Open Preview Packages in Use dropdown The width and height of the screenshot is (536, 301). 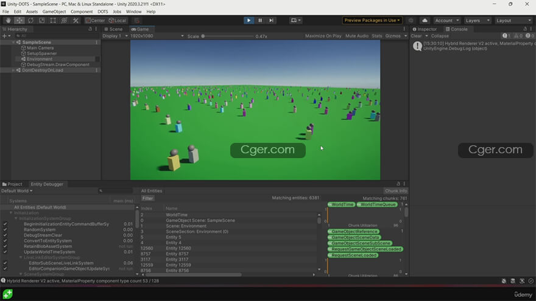(372, 21)
